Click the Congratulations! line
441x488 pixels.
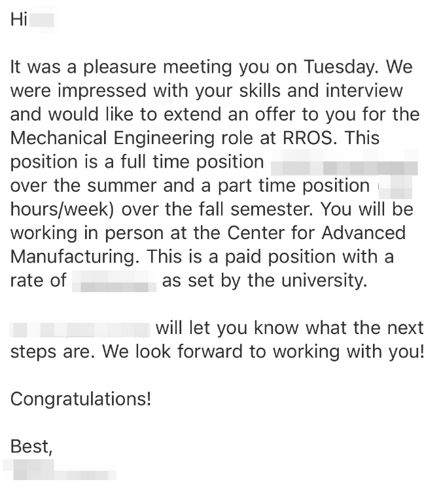coord(80,400)
